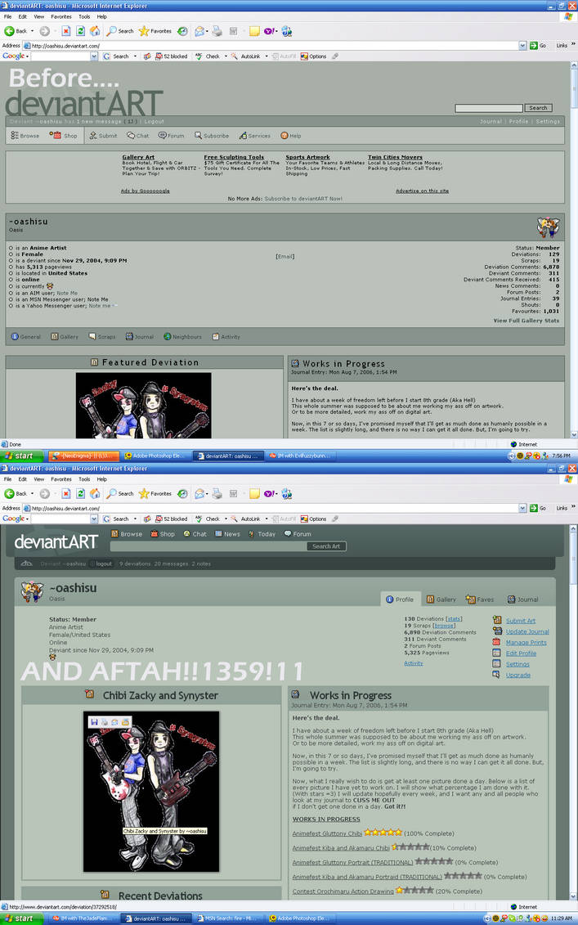Open Update Journal link
This screenshot has height=925, width=578.
pos(527,631)
